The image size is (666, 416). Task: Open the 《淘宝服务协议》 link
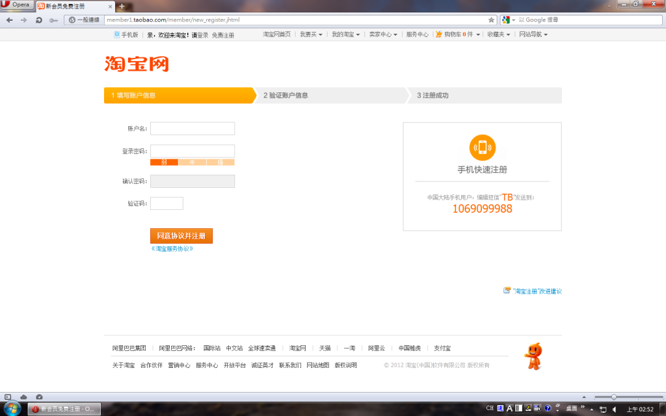click(x=172, y=249)
